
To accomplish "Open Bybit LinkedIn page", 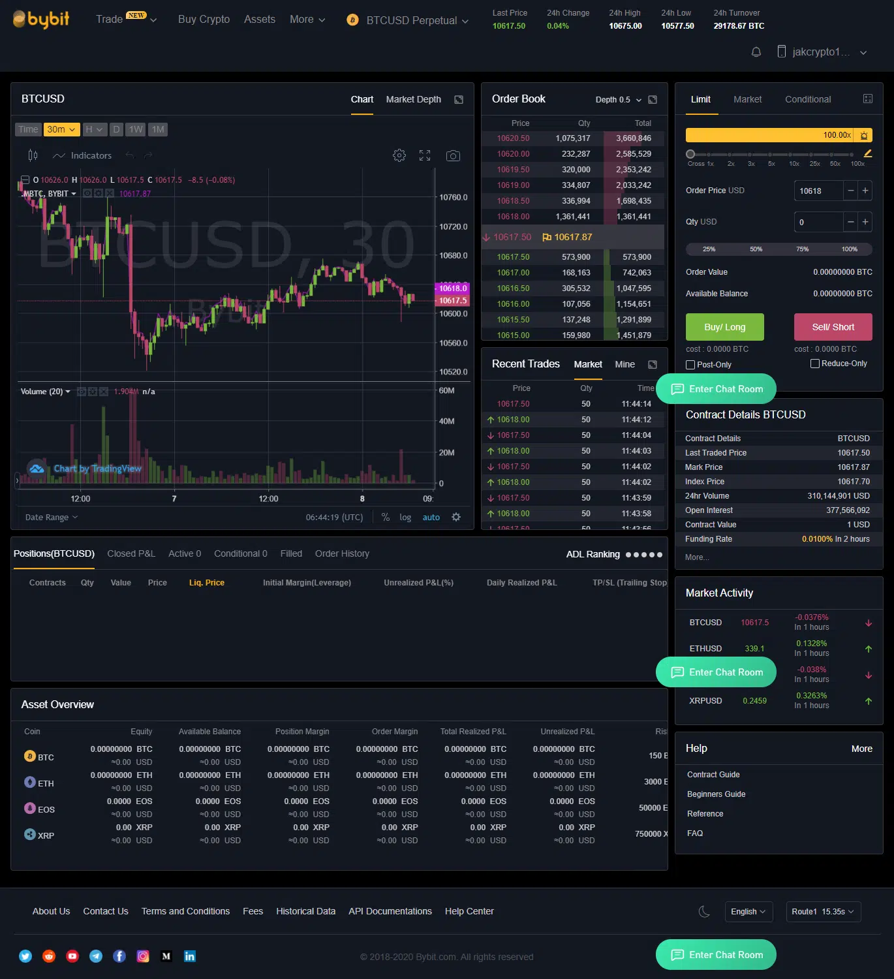I will click(x=190, y=956).
